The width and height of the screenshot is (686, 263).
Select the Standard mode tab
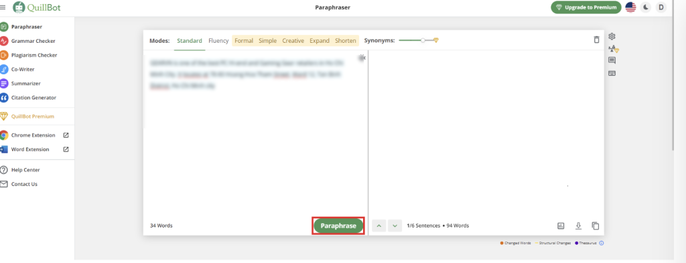click(190, 41)
